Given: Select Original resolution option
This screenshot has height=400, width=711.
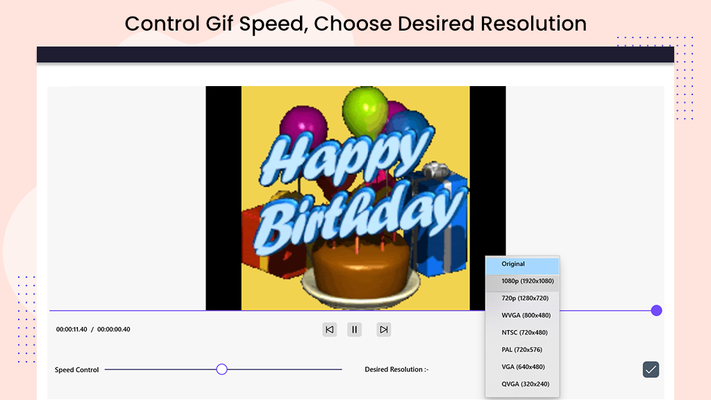Looking at the screenshot, I should [x=522, y=265].
